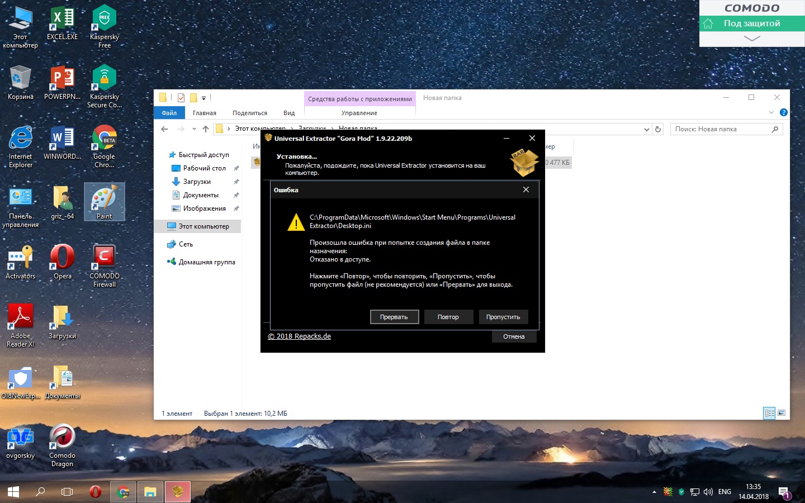Expand the Explorer ribbon chevron

[771, 112]
